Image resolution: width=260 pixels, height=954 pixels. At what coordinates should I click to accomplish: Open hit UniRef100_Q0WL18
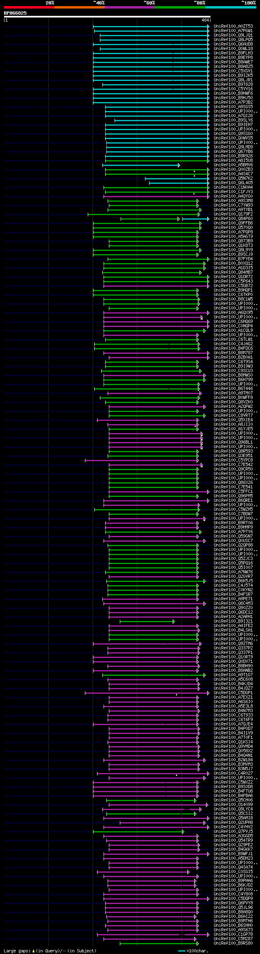click(x=233, y=49)
